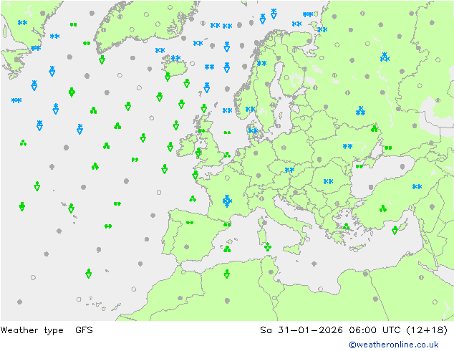Click the snow symbol over northern Sweden
The image size is (454, 351).
(x=262, y=63)
